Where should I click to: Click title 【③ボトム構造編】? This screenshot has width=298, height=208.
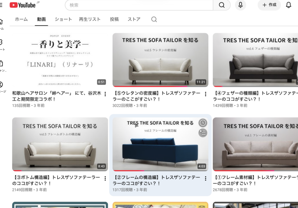pyautogui.click(x=56, y=180)
